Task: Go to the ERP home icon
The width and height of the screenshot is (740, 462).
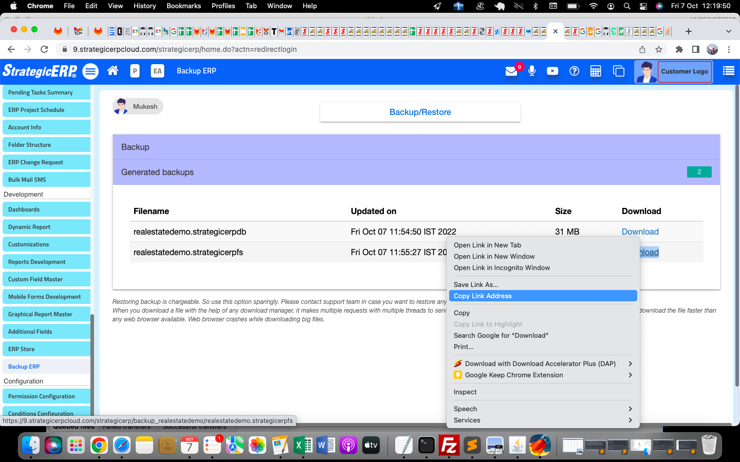Action: pos(113,71)
